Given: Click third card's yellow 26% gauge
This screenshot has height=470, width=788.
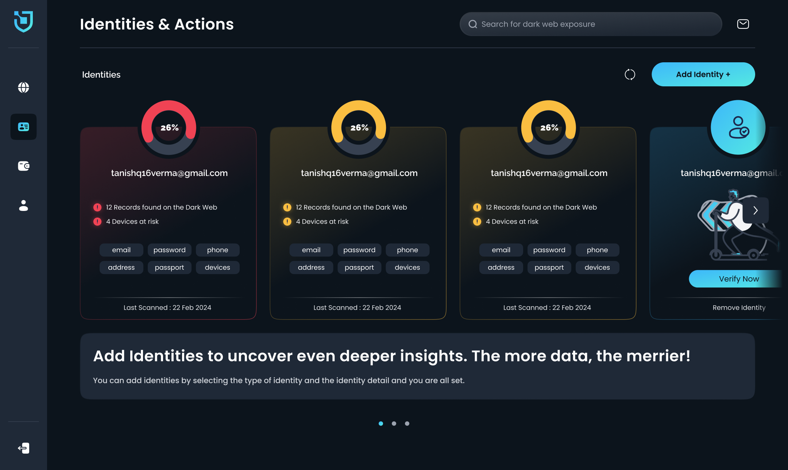Looking at the screenshot, I should click(x=549, y=128).
